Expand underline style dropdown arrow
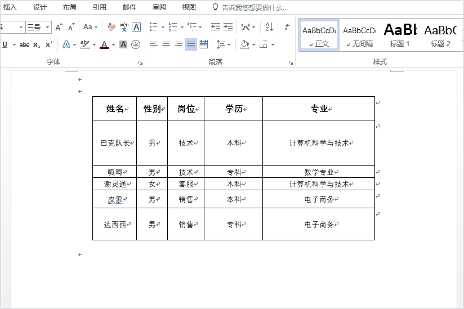 click(x=14, y=45)
